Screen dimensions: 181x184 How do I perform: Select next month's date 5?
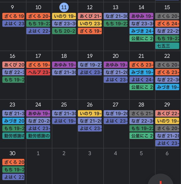pyautogui.click(x=141, y=153)
